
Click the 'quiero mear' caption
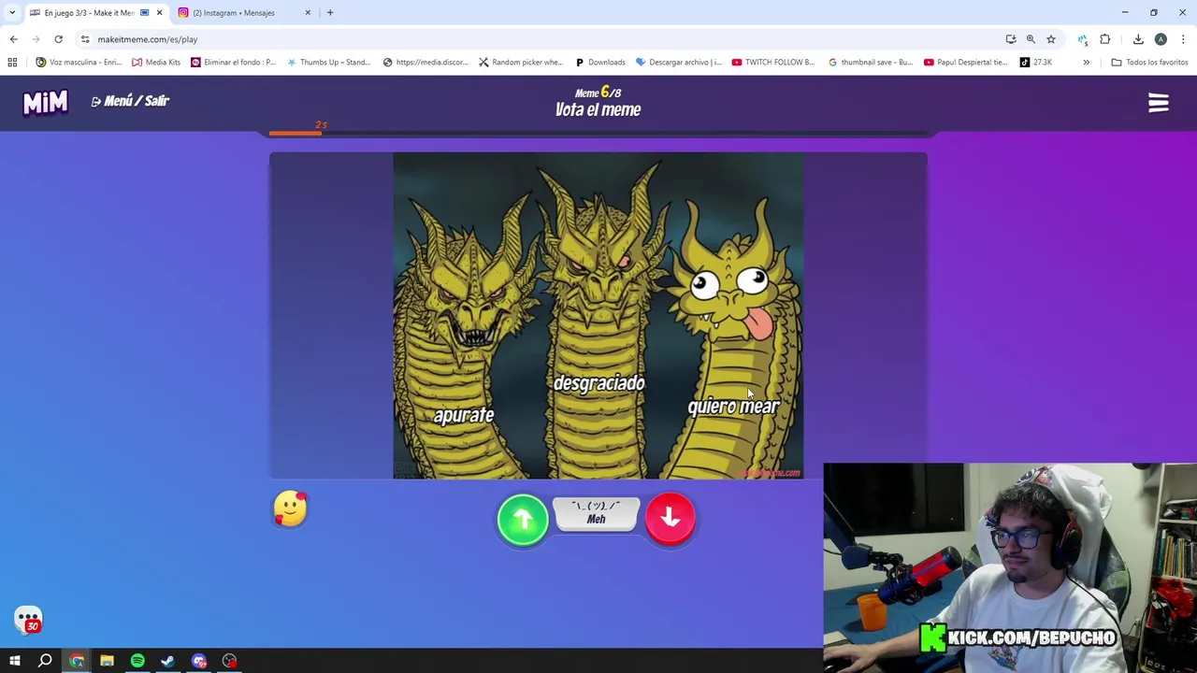pyautogui.click(x=733, y=407)
